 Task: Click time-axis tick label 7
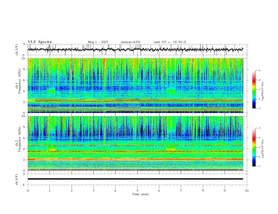[x=181, y=191]
